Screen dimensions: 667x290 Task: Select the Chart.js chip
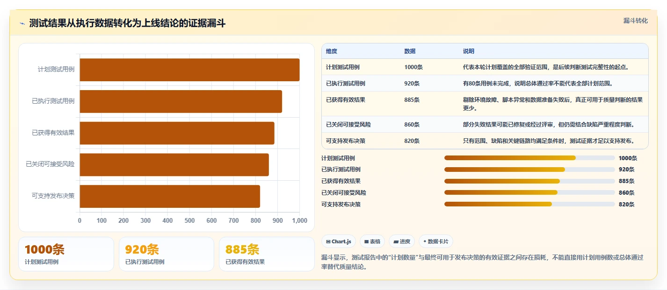pos(339,241)
